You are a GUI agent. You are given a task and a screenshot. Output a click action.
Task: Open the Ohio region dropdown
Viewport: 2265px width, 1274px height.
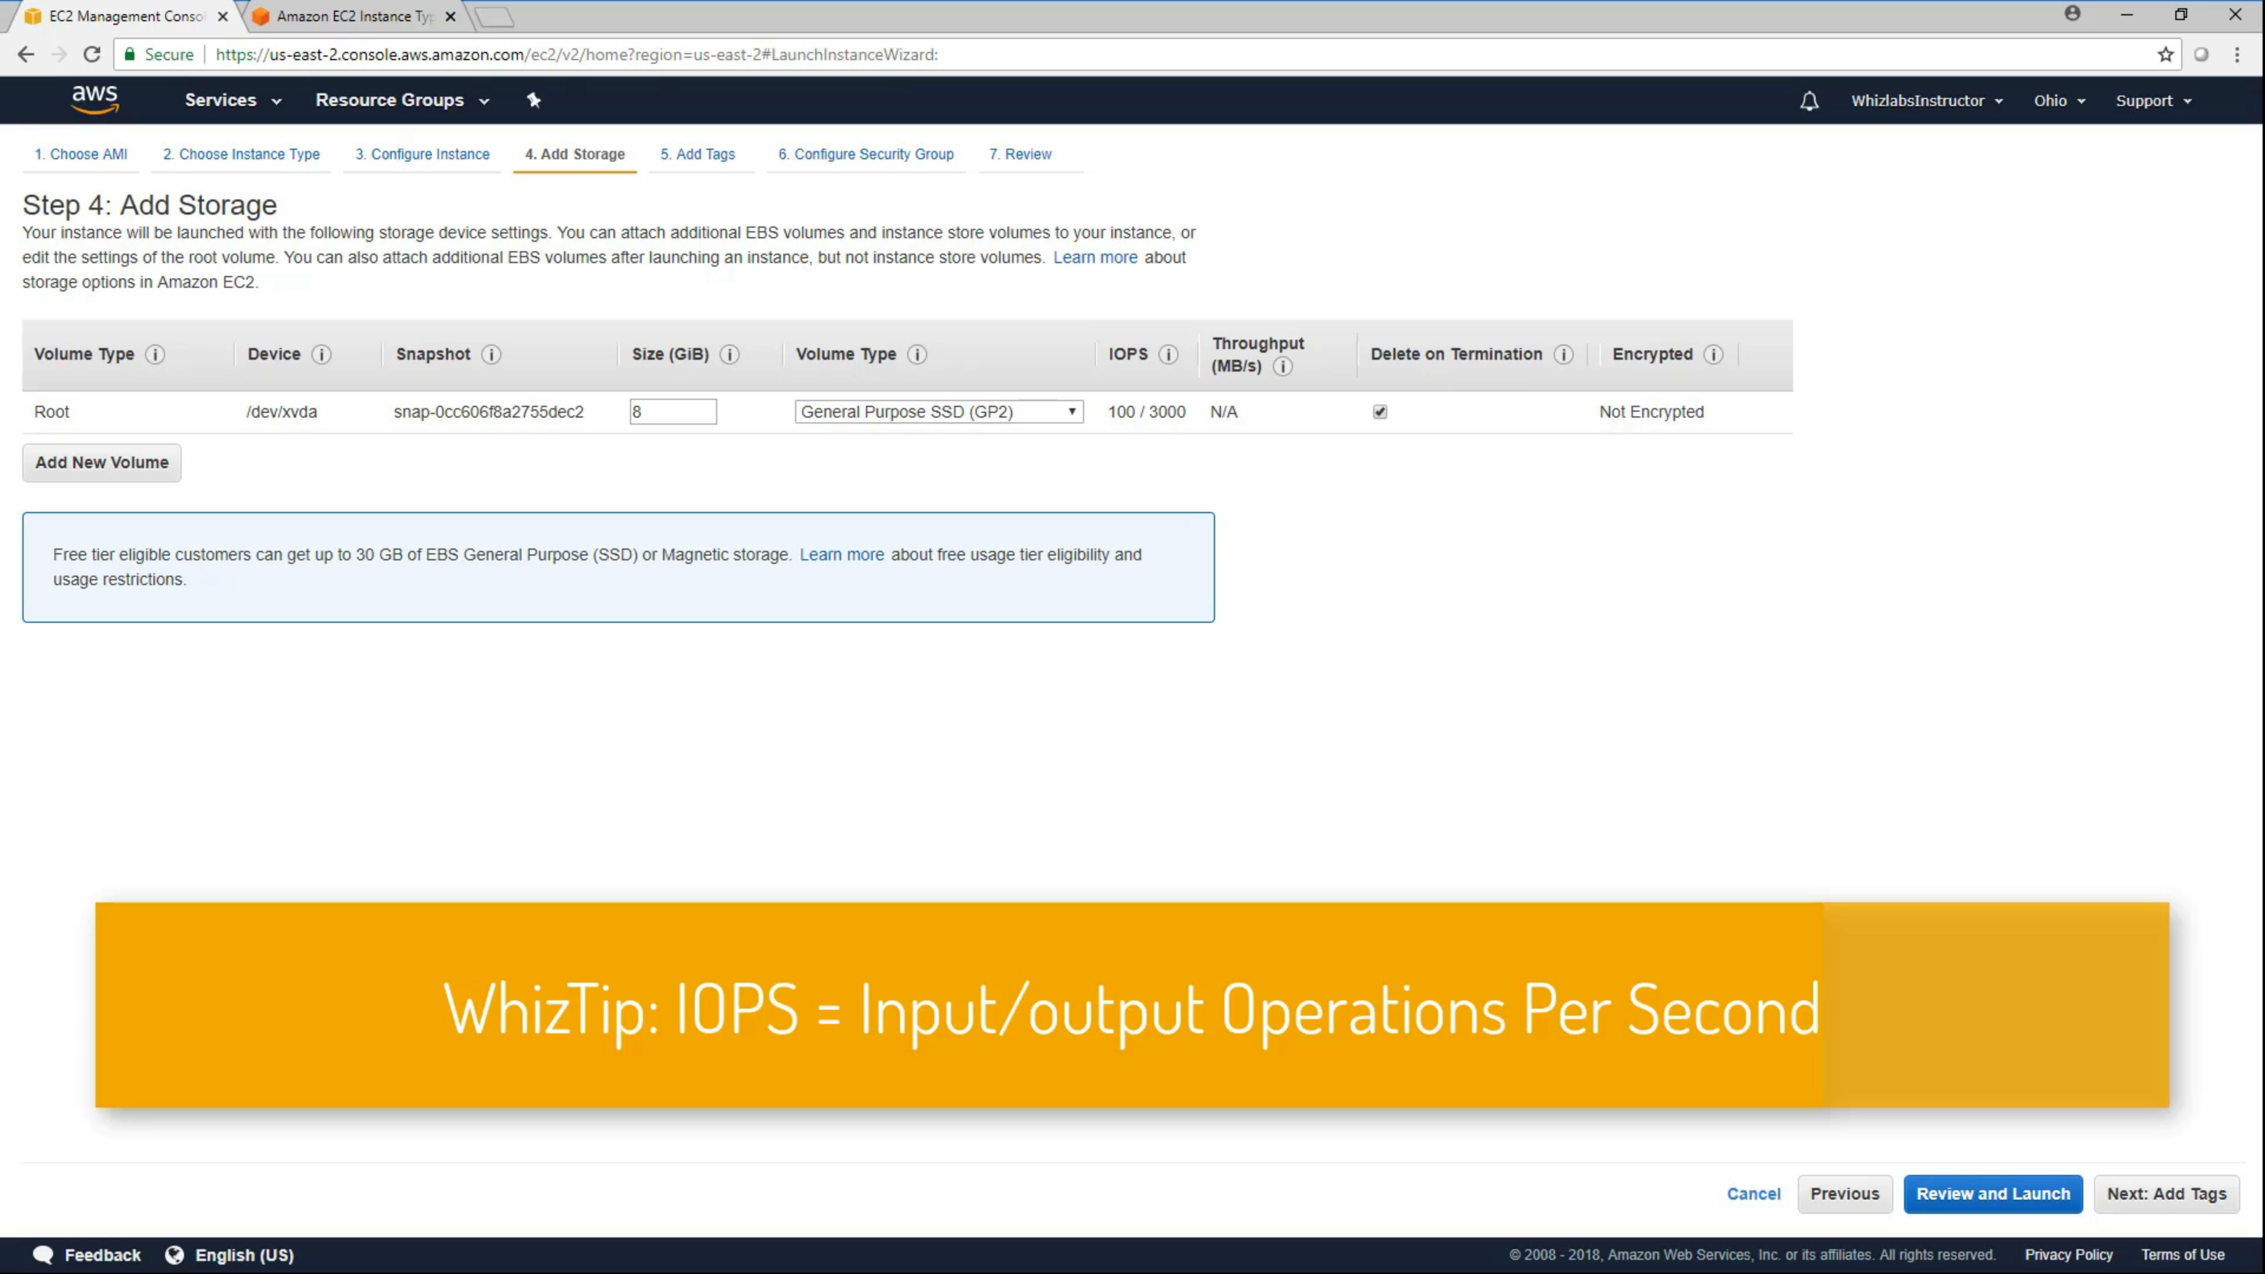click(2059, 101)
